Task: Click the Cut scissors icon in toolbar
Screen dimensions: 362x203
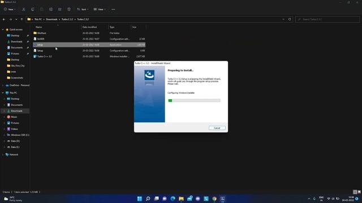Action: click(x=24, y=10)
